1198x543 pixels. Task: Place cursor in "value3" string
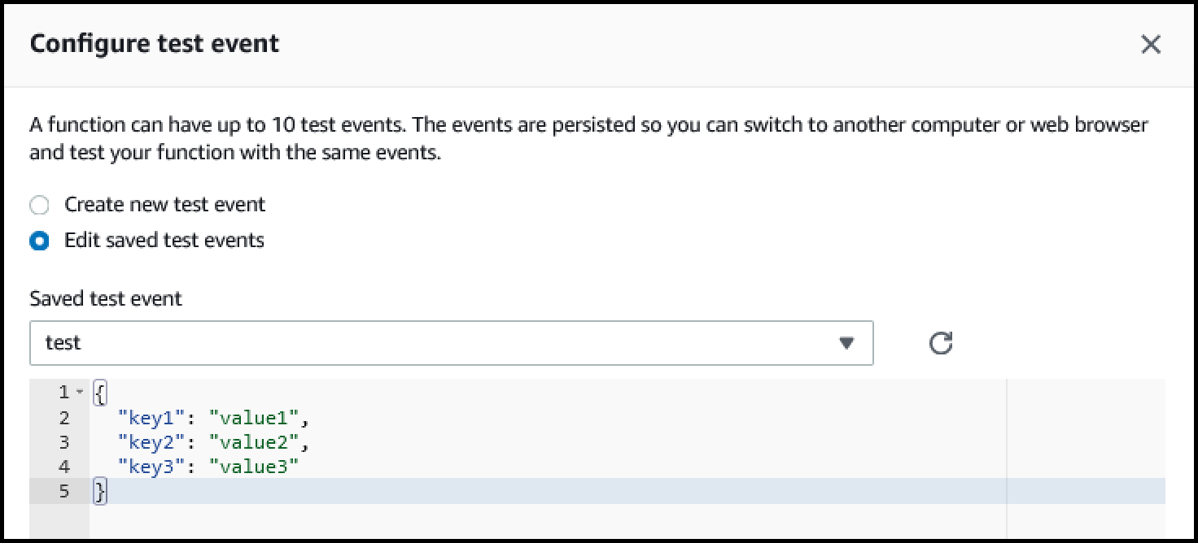(255, 467)
